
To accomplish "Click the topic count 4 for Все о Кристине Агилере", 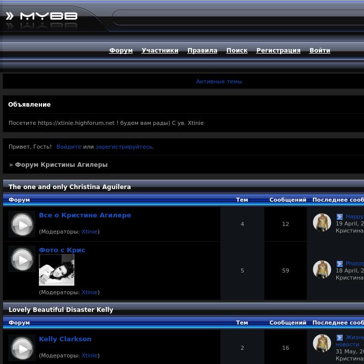I will coord(242,224).
